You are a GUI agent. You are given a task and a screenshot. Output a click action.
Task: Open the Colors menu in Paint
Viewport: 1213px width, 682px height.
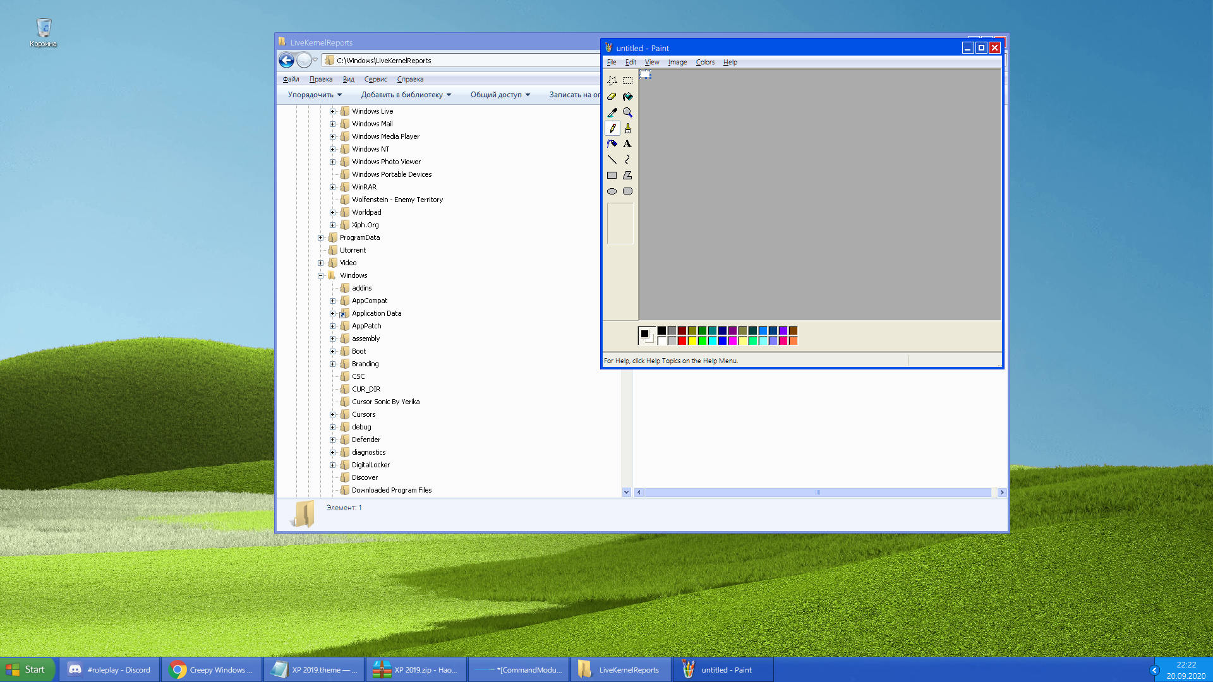tap(704, 62)
